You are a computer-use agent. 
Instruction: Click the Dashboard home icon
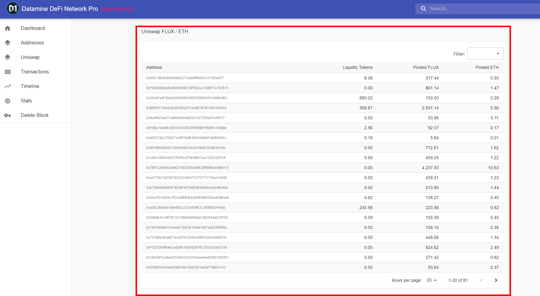pos(8,28)
